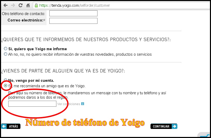
Task: Select No, vengo por mi cuenta
Action: (5, 80)
